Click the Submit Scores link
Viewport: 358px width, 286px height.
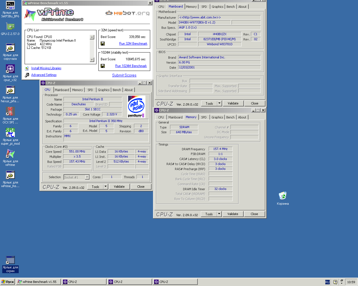pyautogui.click(x=124, y=75)
